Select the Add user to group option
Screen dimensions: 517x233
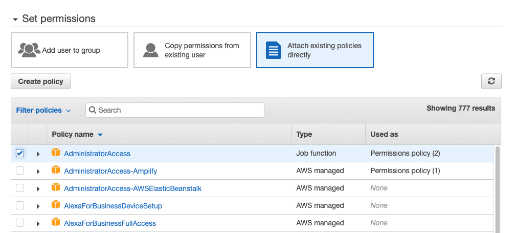pyautogui.click(x=70, y=50)
